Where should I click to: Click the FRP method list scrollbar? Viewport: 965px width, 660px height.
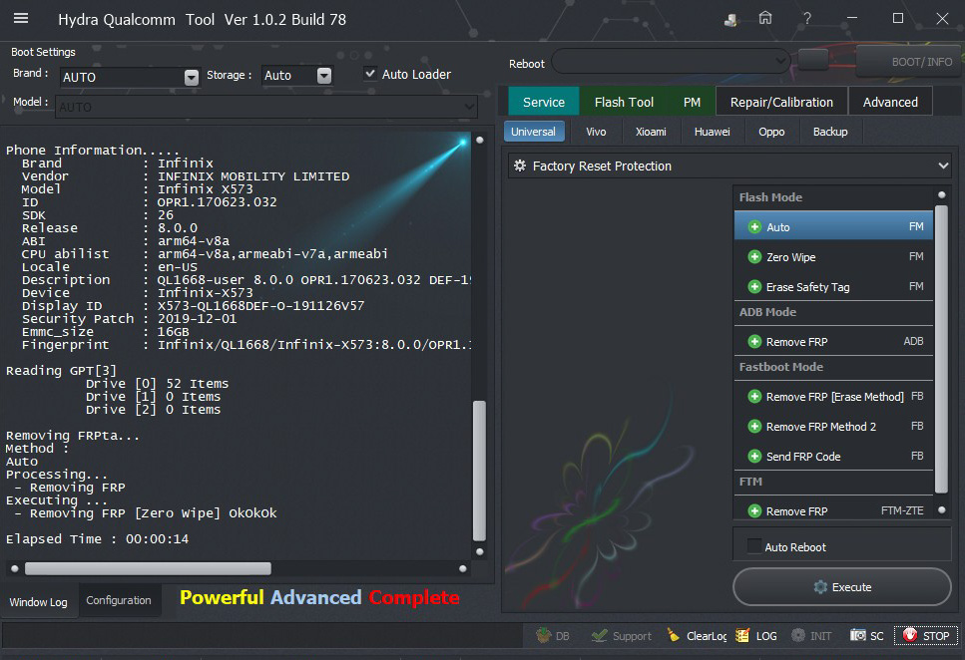pyautogui.click(x=940, y=349)
